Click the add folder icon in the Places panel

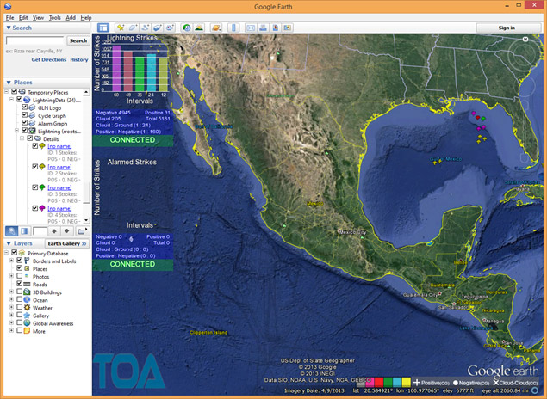pos(82,230)
